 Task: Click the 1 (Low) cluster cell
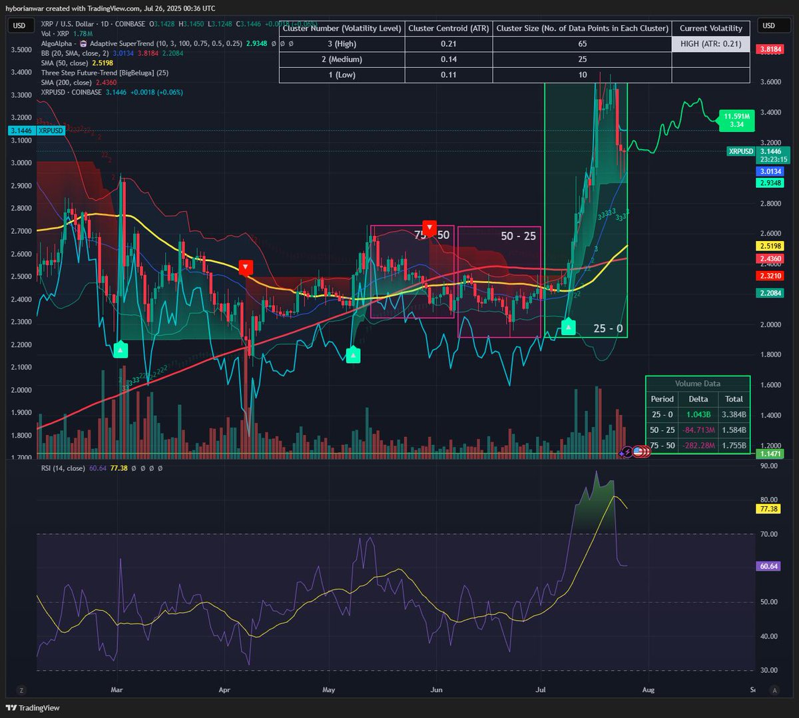click(x=342, y=75)
